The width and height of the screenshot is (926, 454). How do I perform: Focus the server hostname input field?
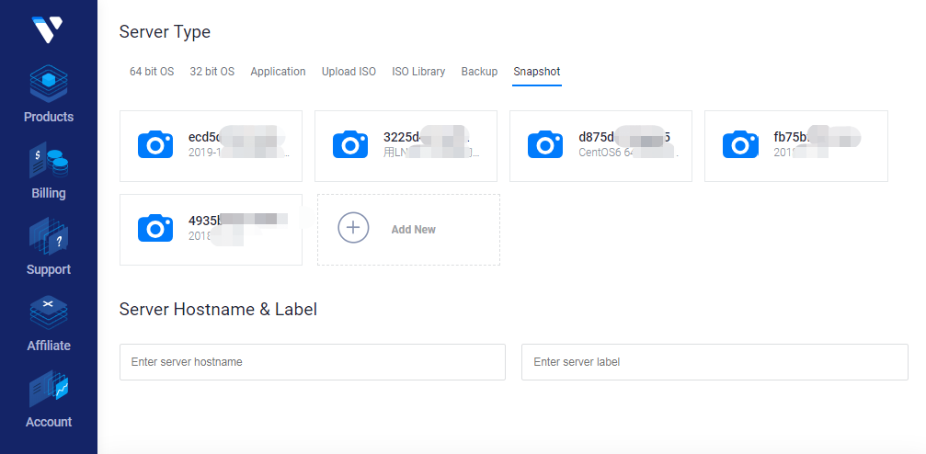[313, 362]
